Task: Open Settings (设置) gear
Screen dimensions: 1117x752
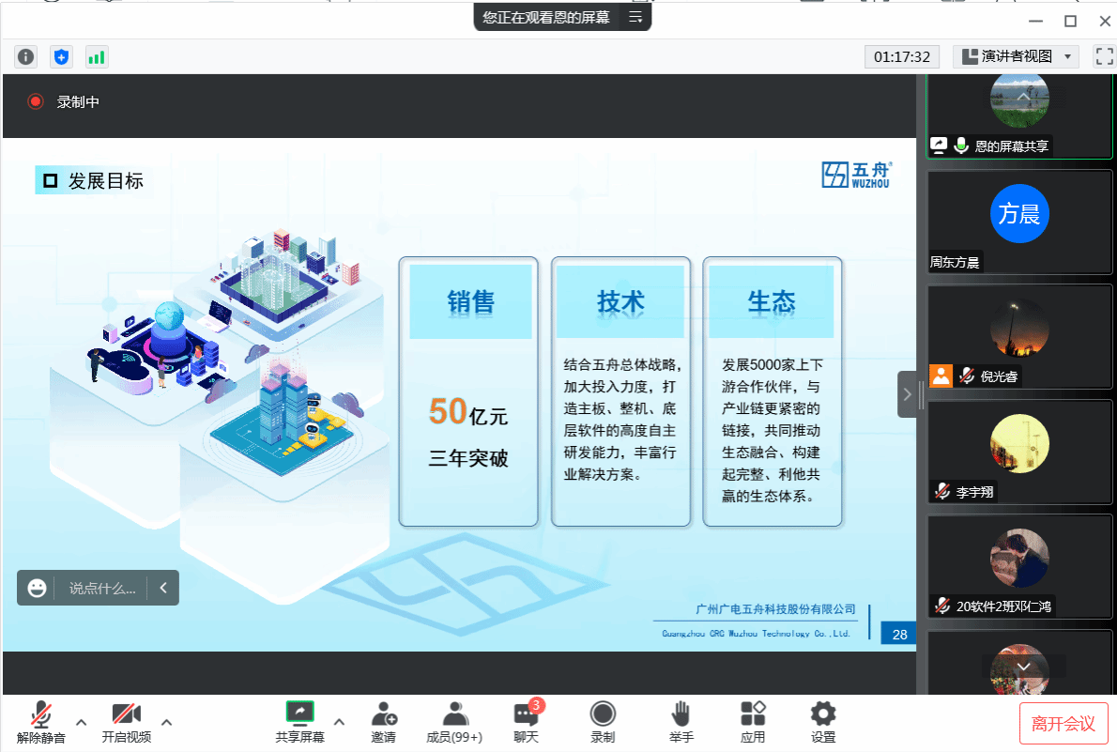Action: tap(823, 721)
